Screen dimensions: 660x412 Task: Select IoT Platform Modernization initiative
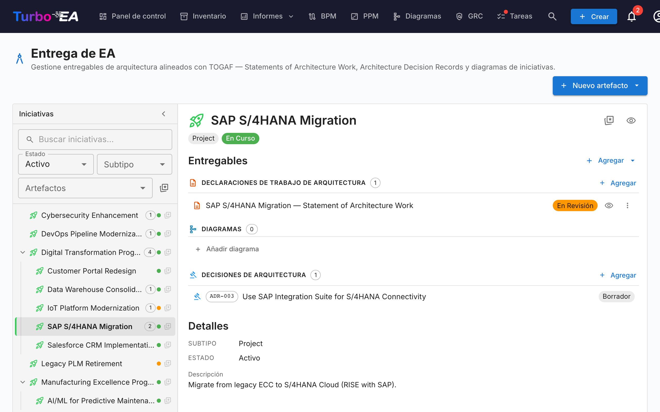(x=93, y=308)
